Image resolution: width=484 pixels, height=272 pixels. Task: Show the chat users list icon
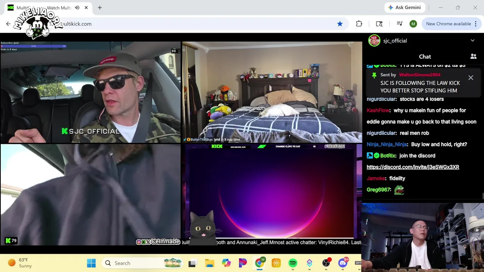[473, 57]
